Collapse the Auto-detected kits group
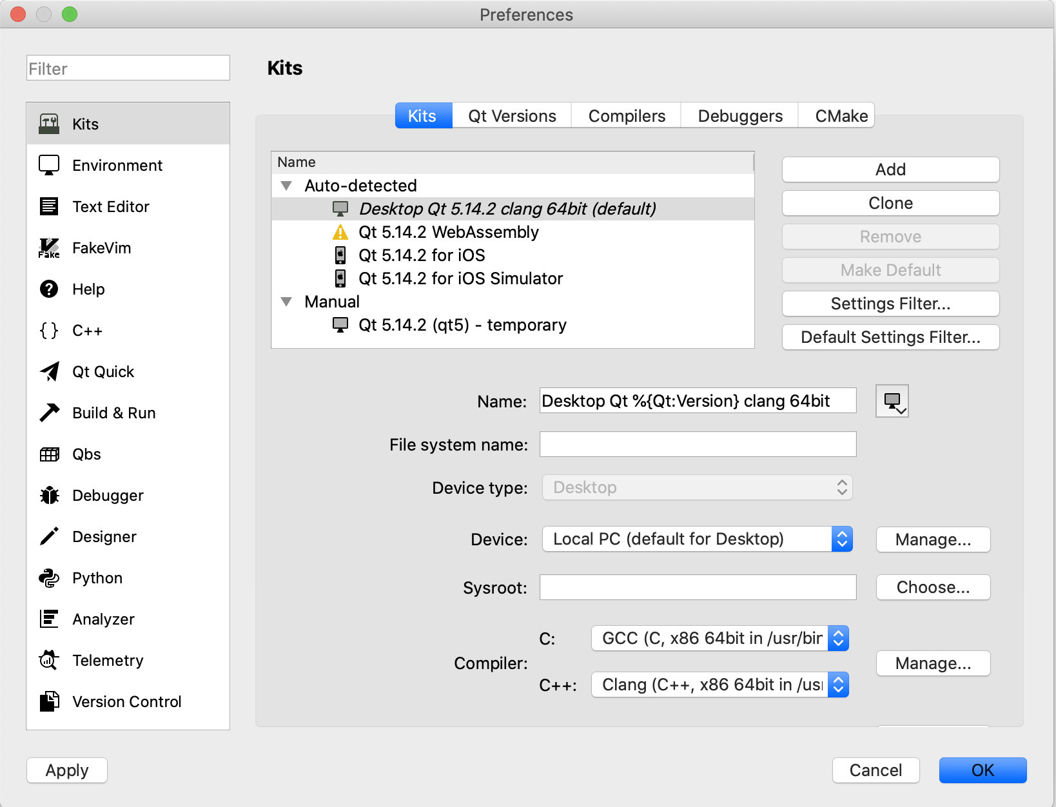The width and height of the screenshot is (1056, 807). pyautogui.click(x=287, y=186)
